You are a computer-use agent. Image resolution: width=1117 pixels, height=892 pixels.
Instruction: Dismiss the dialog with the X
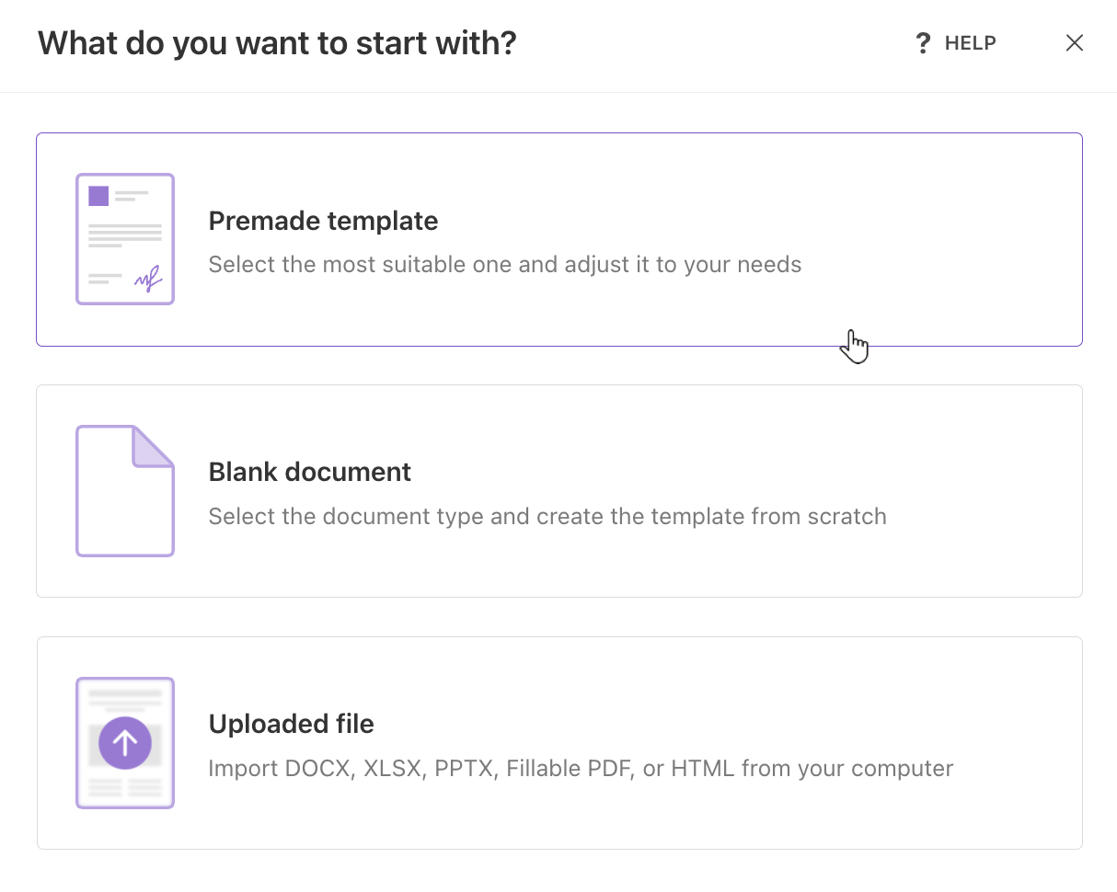[x=1075, y=42]
